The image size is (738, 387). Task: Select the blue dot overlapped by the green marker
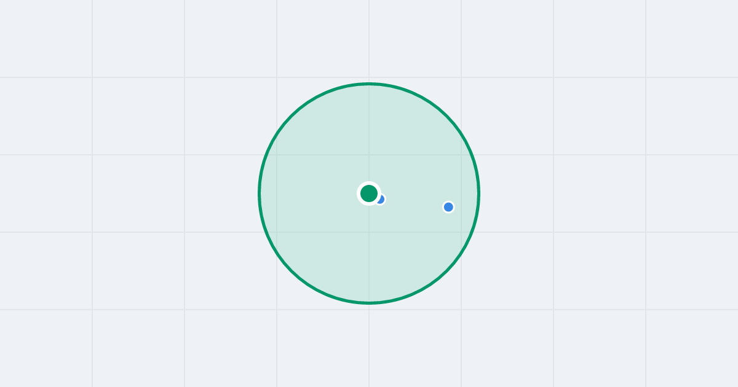pos(380,199)
